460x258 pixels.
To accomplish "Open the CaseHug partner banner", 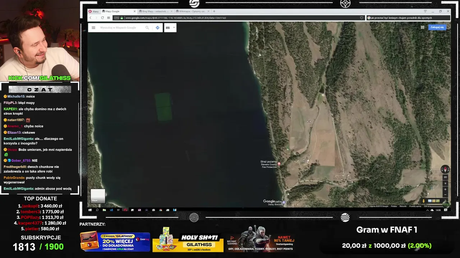I will click(115, 242).
